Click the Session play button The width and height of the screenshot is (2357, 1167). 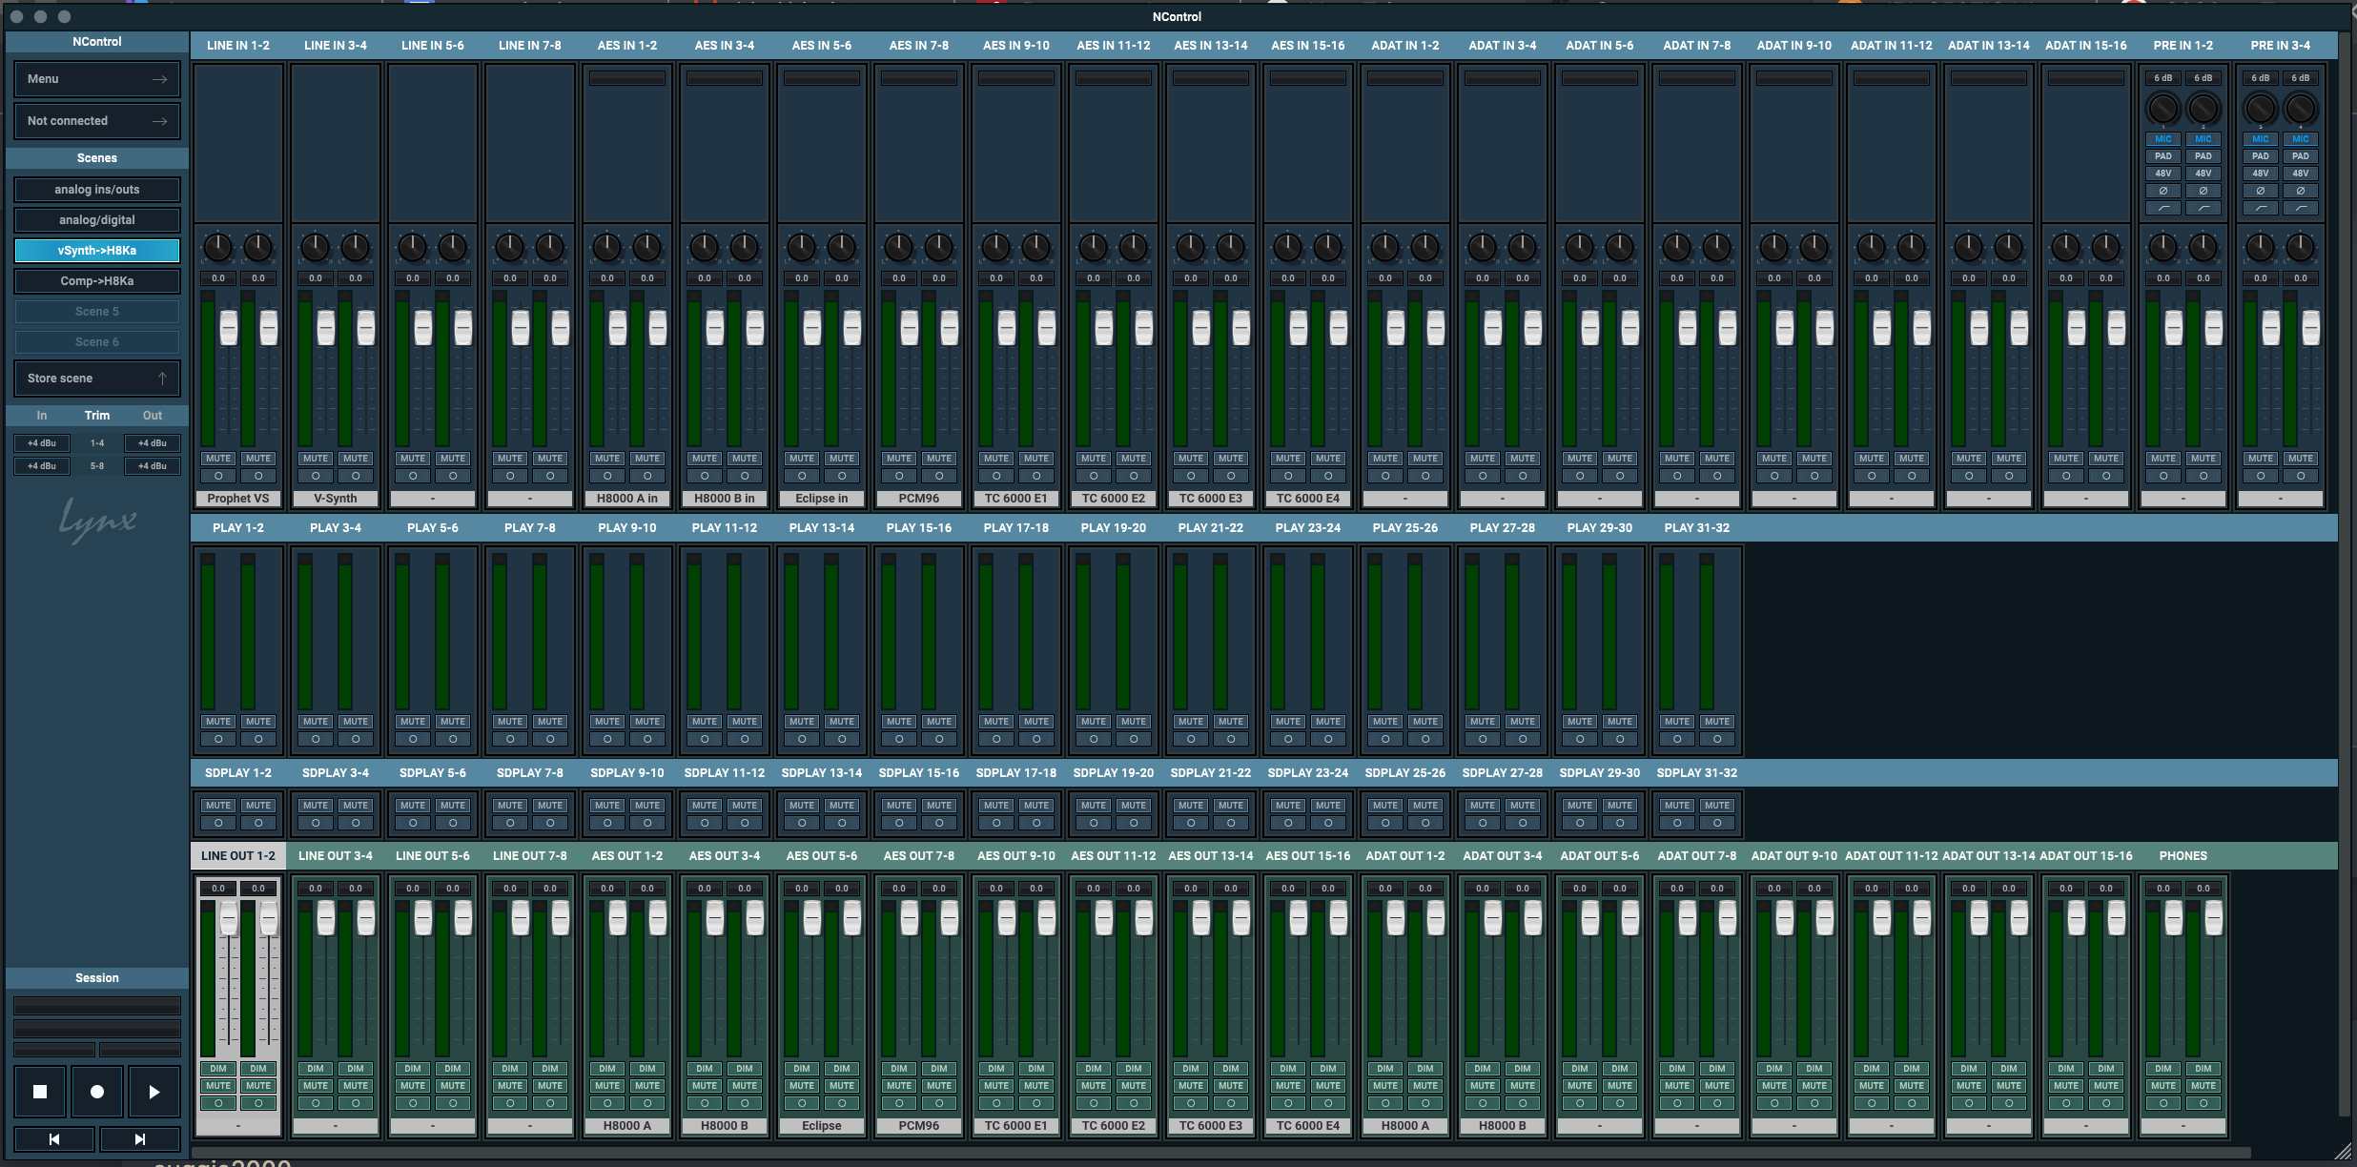tap(154, 1092)
